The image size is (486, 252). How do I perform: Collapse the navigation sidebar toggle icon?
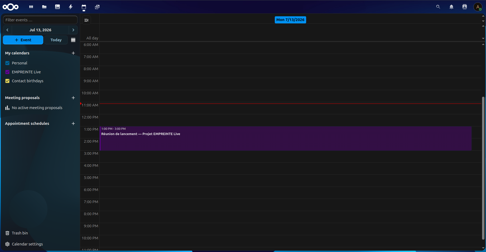86,20
